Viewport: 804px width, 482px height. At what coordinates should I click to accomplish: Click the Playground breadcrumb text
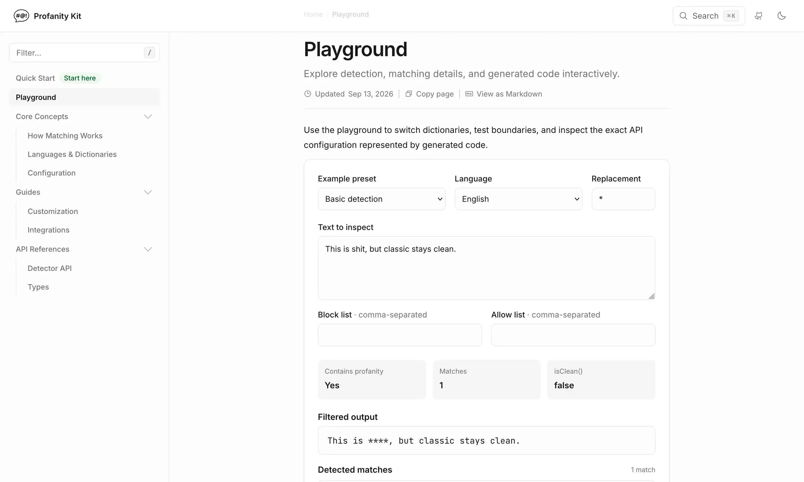click(x=350, y=14)
